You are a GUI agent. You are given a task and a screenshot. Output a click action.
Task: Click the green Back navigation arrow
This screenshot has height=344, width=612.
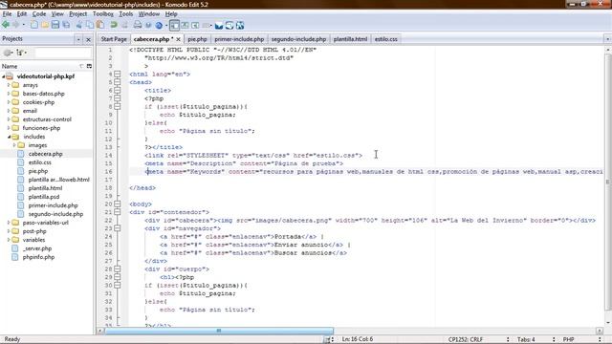pyautogui.click(x=6, y=25)
